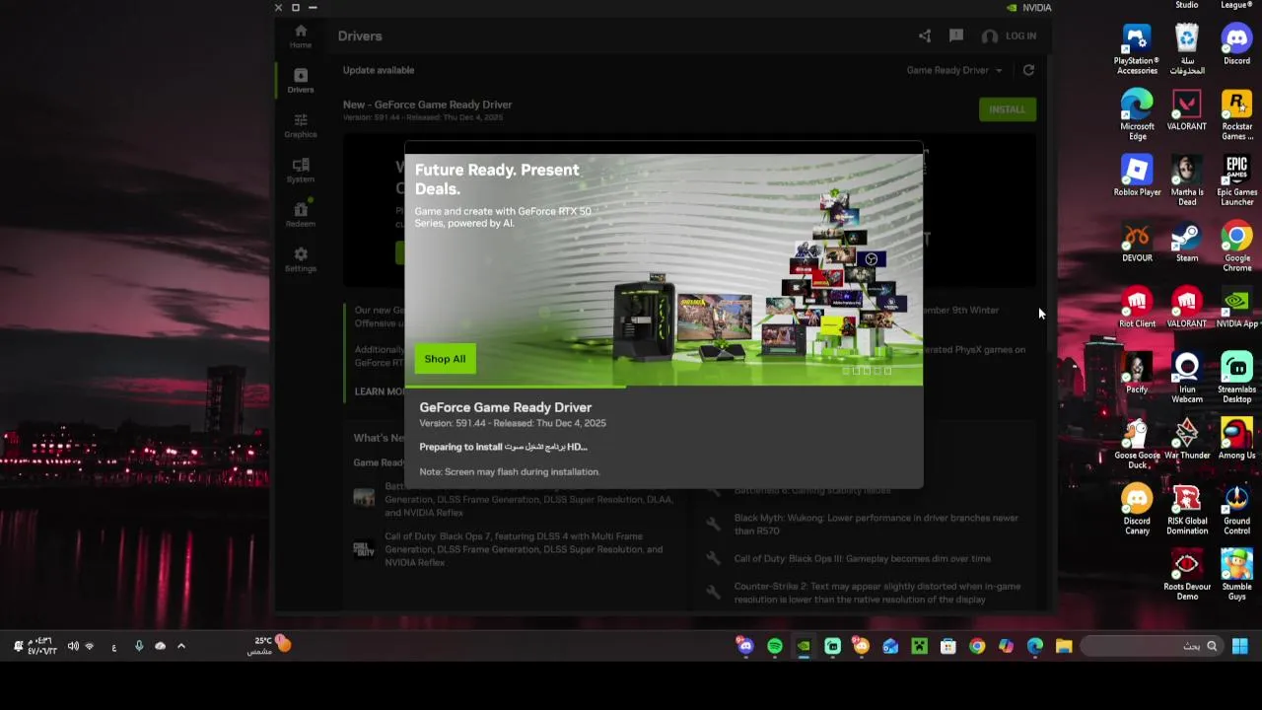Open Riot Client desktop icon

point(1137,309)
